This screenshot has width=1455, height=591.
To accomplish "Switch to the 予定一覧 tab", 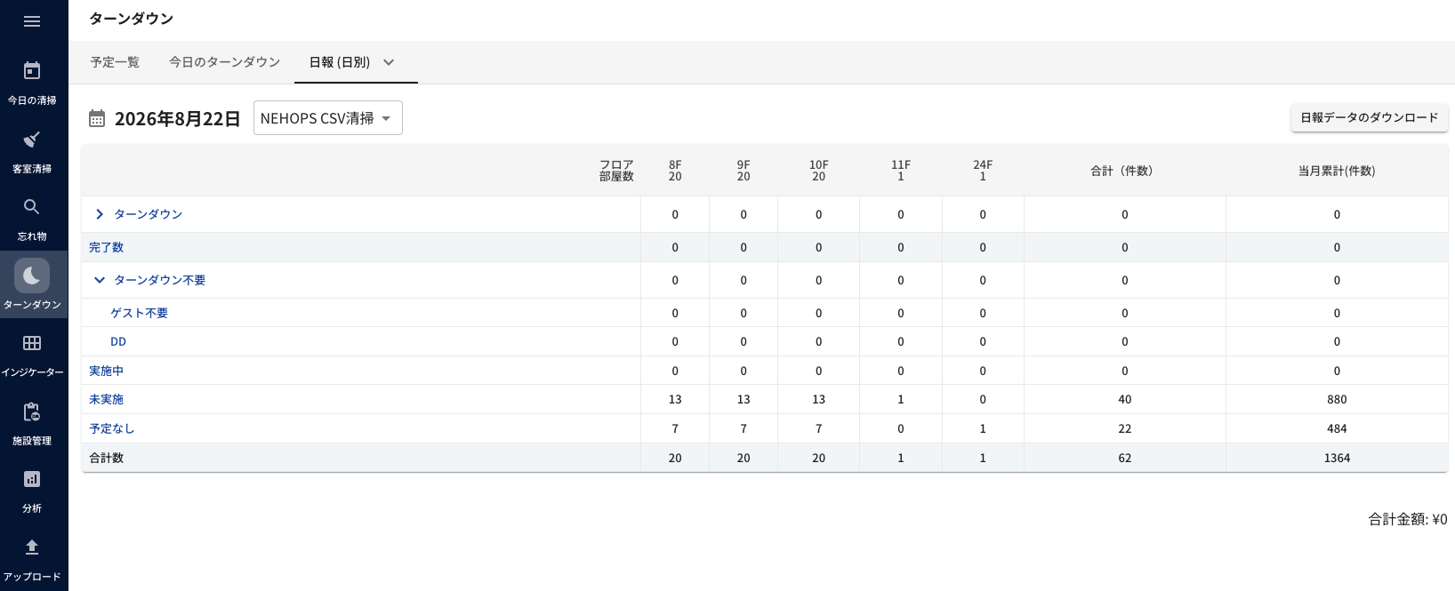I will pyautogui.click(x=115, y=62).
